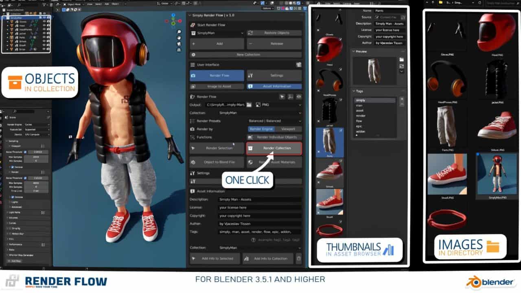Switch to the Asset Information tab
This screenshot has height=293, width=521.
pyautogui.click(x=274, y=86)
